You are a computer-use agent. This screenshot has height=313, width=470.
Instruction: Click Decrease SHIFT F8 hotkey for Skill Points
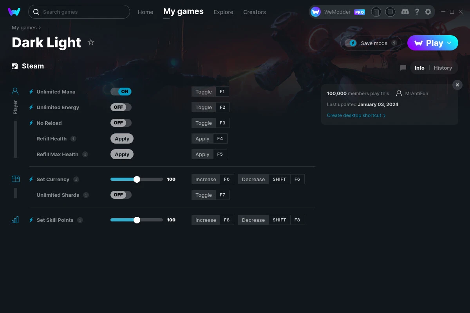point(271,220)
